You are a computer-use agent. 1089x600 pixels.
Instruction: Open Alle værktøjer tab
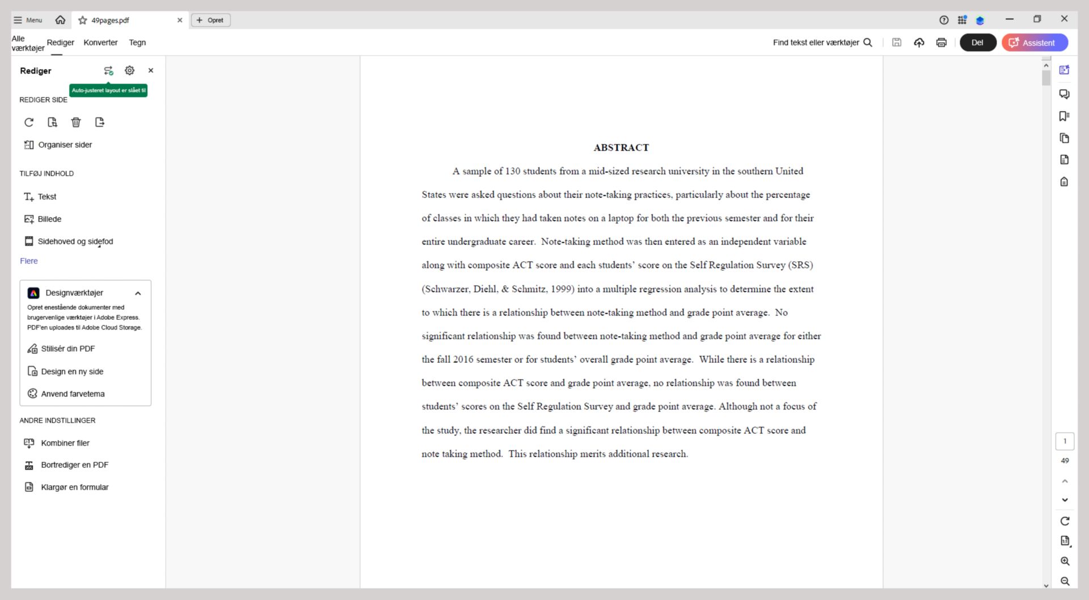[x=28, y=43]
